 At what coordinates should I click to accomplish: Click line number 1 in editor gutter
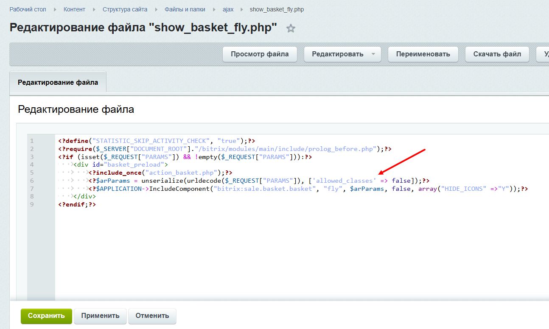click(32, 141)
